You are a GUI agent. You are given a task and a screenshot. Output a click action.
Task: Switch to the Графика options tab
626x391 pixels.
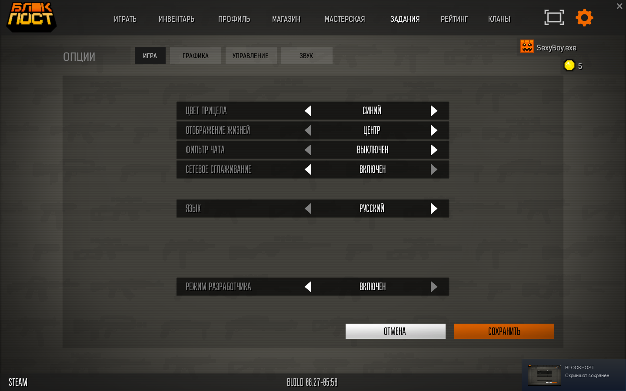[196, 56]
